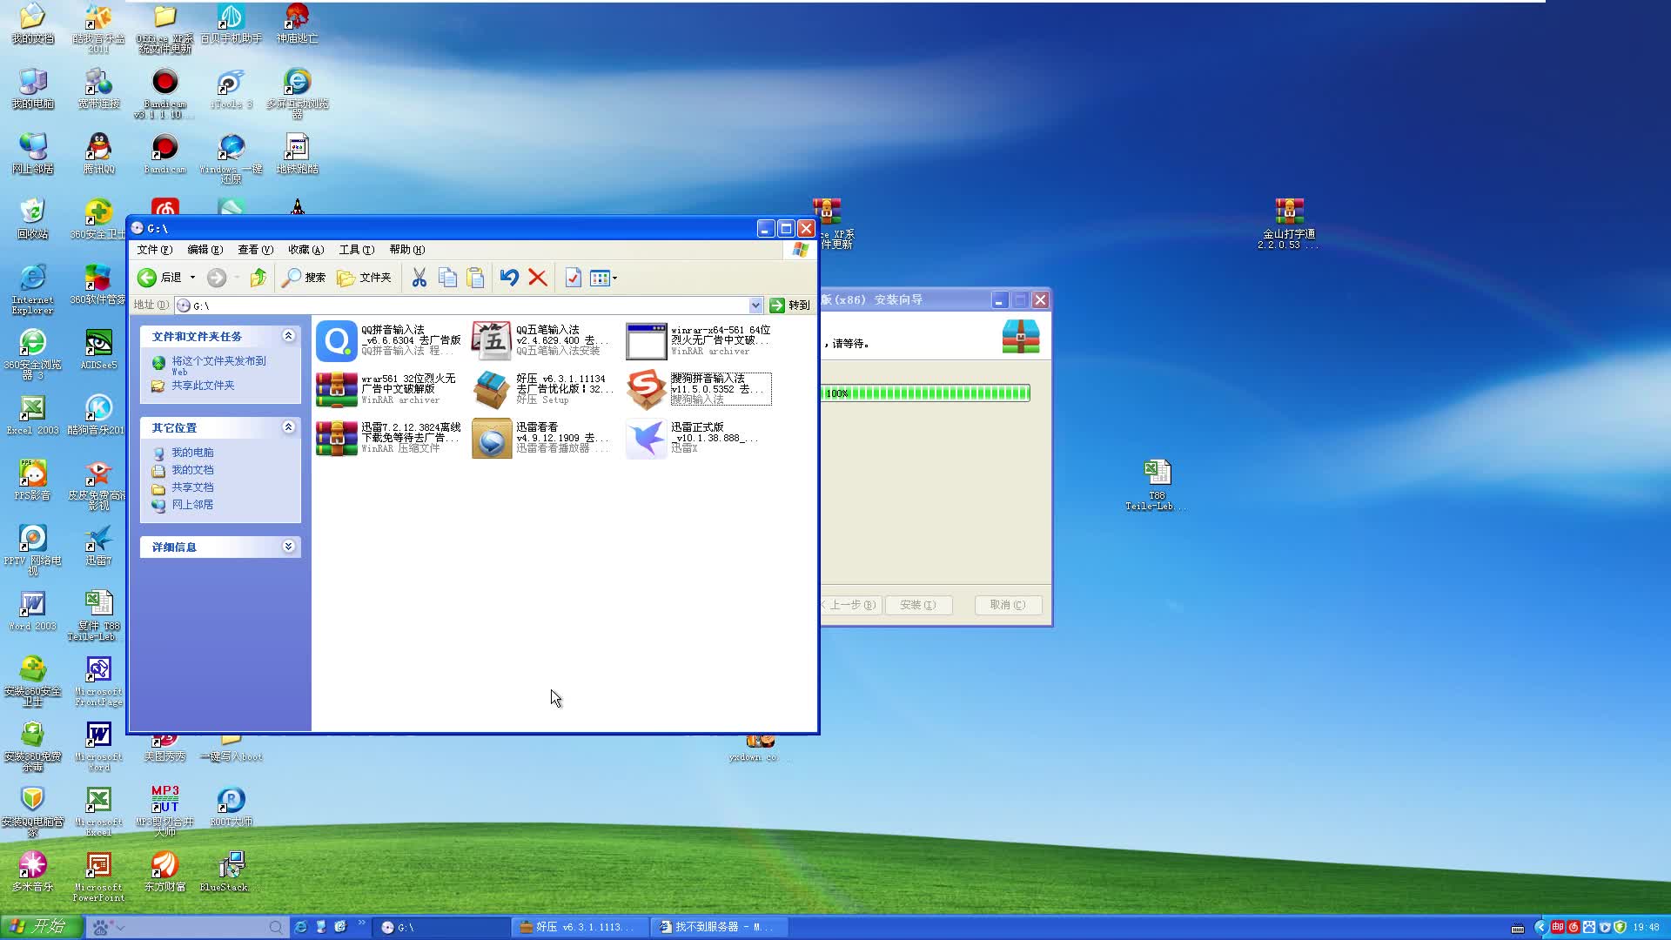The height and width of the screenshot is (940, 1671).
Task: Click the Copy toolbar icon
Action: point(447,278)
